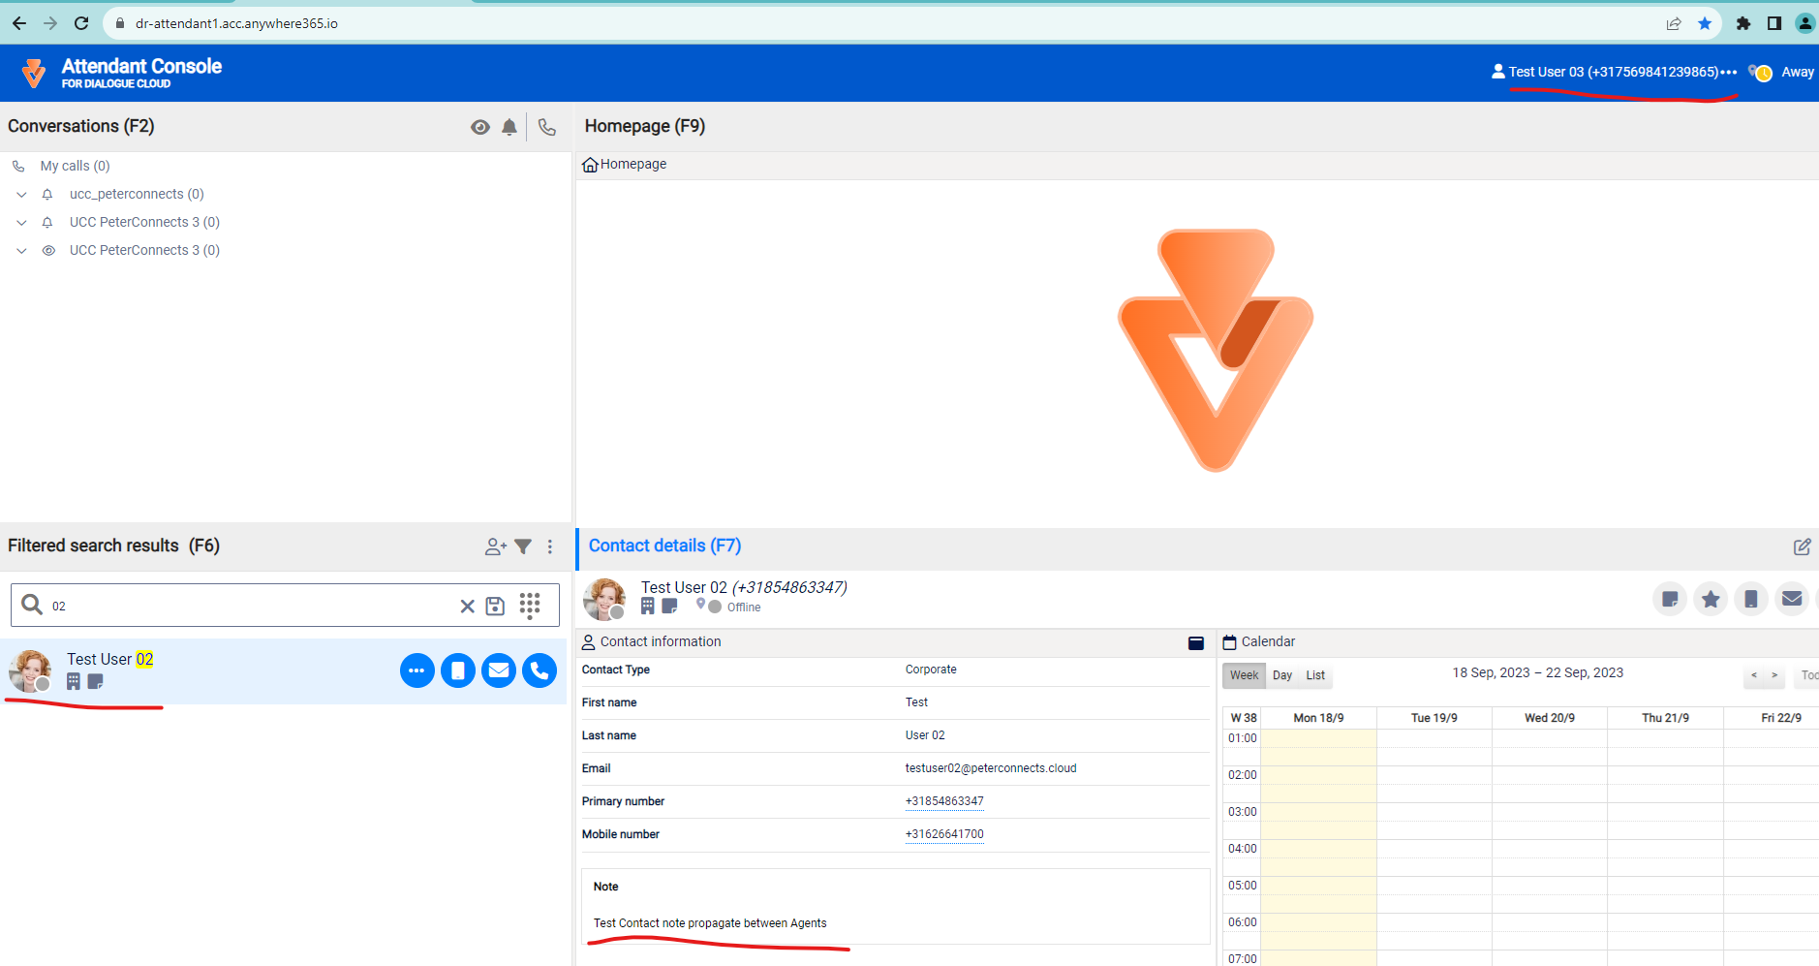Edit contact details pencil icon

coord(1802,546)
